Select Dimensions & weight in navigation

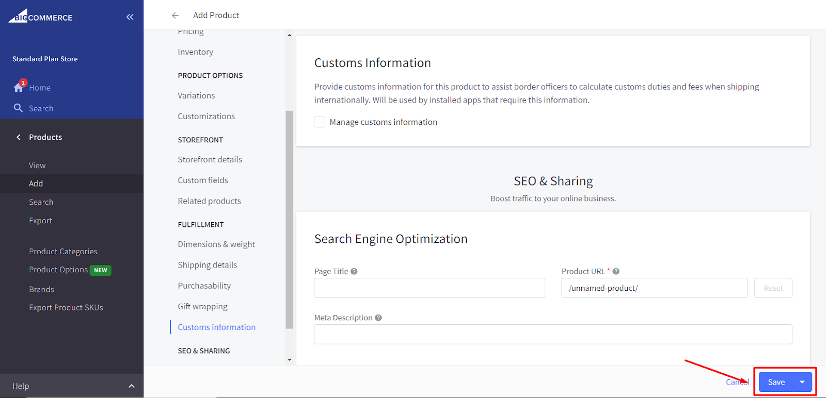pyautogui.click(x=216, y=244)
